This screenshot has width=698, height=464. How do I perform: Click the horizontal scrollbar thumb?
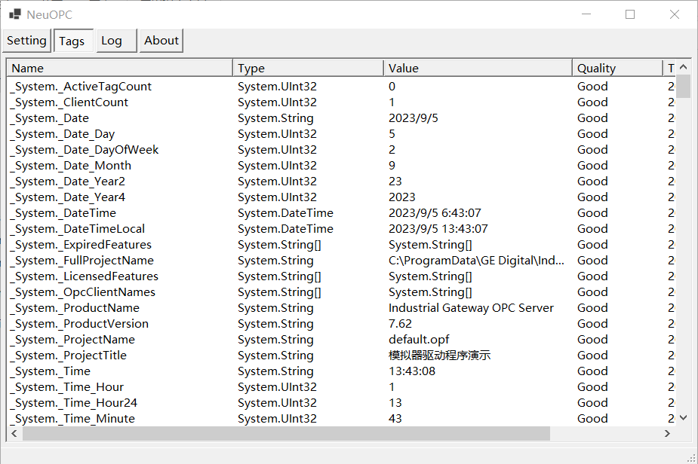point(287,433)
